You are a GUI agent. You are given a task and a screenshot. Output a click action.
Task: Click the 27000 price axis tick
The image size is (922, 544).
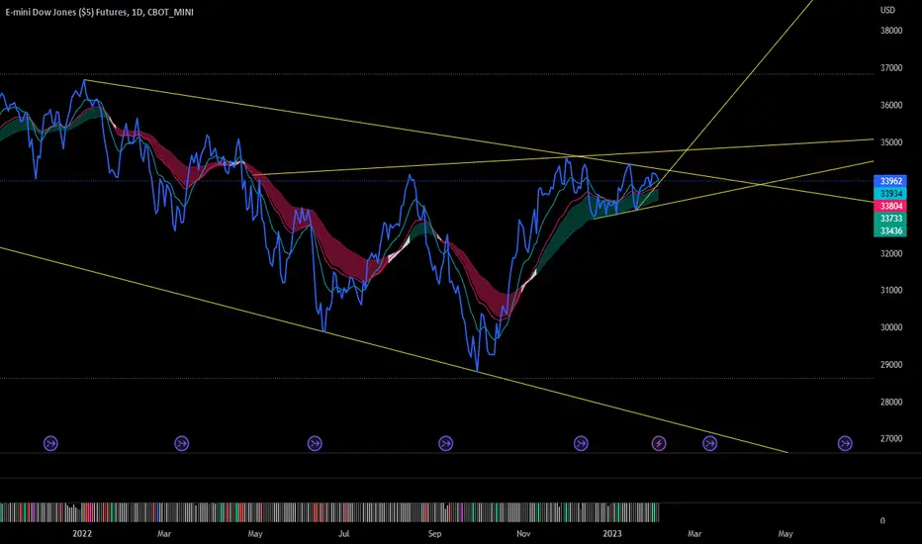pos(890,439)
